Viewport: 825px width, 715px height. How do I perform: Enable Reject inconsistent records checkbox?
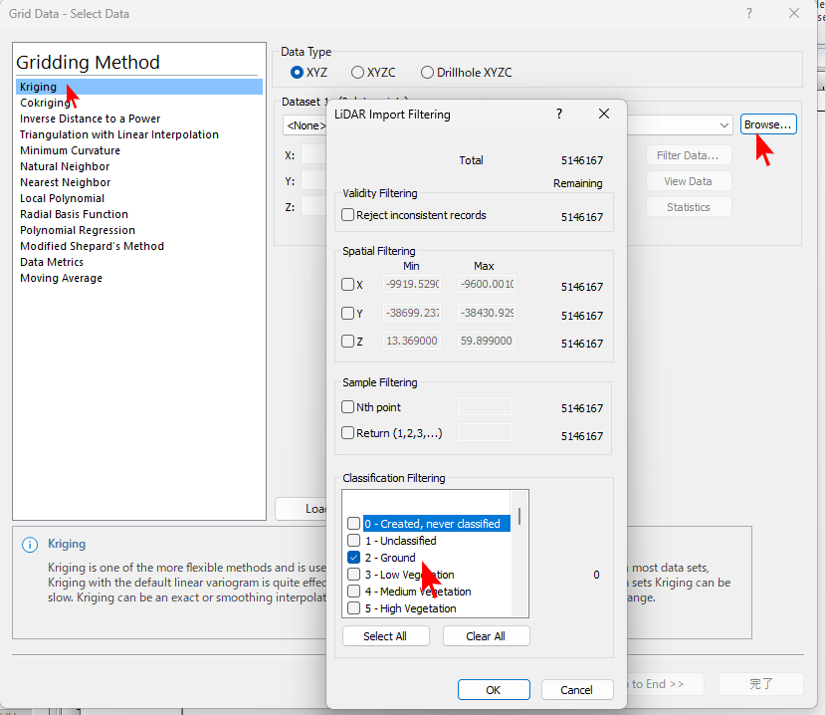(x=348, y=215)
